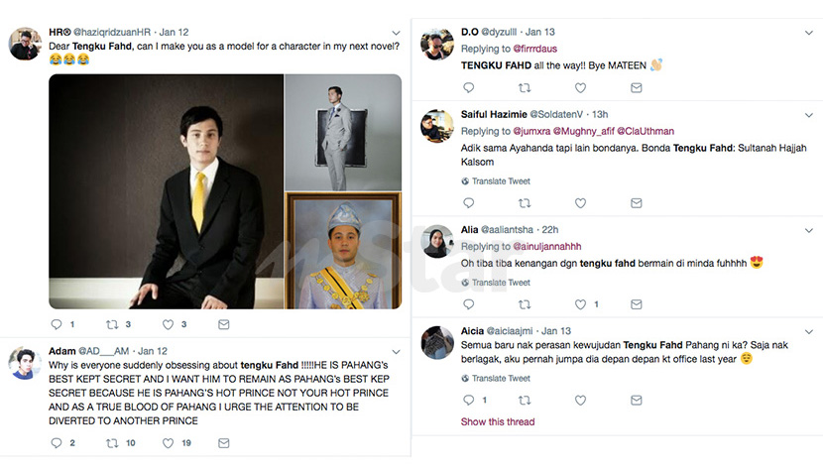Reply to Aicia's tweet
823x471 pixels.
[x=469, y=401]
